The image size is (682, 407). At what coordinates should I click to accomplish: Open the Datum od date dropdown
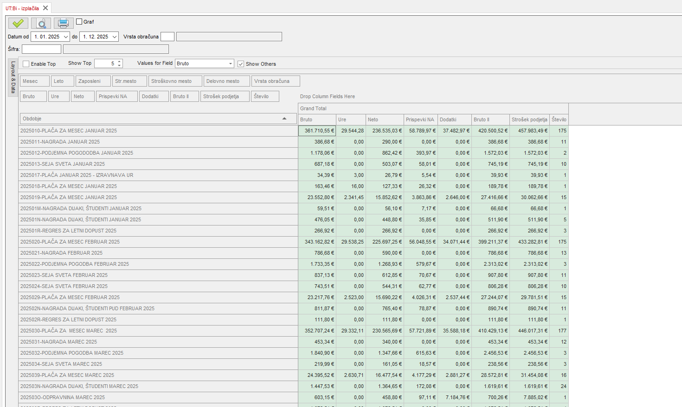(x=65, y=37)
